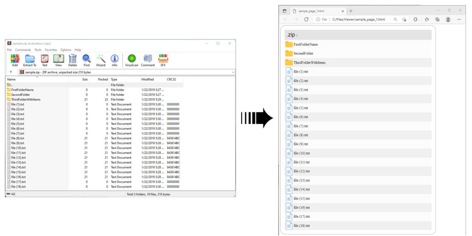Run Test on the archive
472x236 pixels.
tap(45, 60)
